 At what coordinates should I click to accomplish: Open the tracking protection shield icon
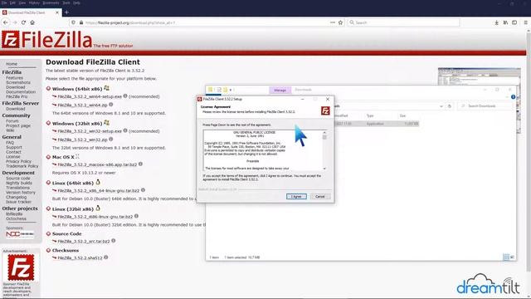click(73, 22)
